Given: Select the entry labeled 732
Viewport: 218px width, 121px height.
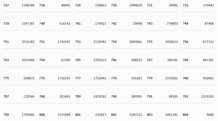Looking at the screenshot, I should coord(198,6).
